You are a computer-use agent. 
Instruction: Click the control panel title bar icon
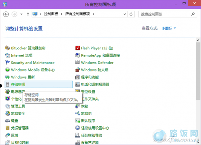[x=5, y=4]
